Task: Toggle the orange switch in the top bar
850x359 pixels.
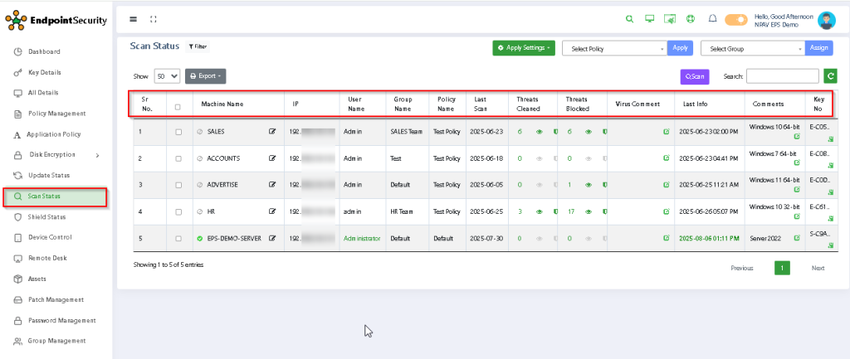Action: coord(736,19)
